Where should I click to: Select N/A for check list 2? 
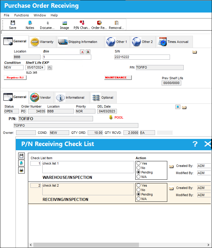click(138, 199)
